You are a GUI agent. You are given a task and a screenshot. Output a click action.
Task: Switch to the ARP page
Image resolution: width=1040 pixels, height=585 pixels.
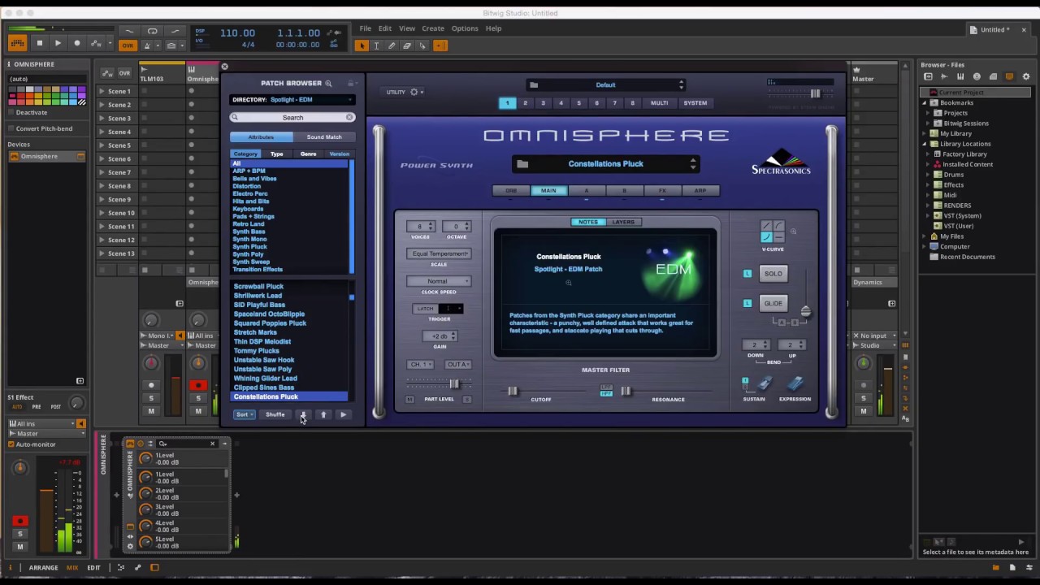(x=700, y=191)
